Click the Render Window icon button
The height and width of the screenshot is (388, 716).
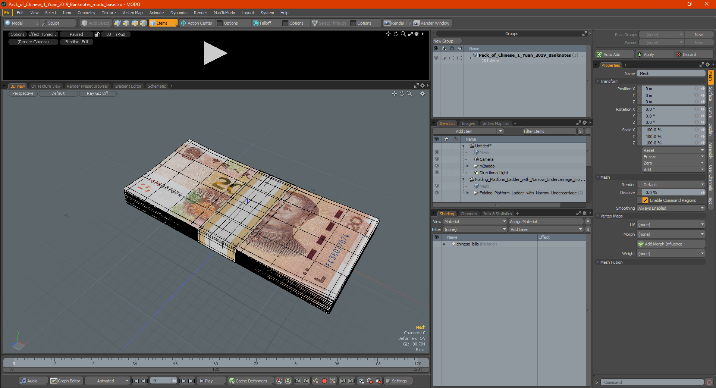pyautogui.click(x=417, y=23)
